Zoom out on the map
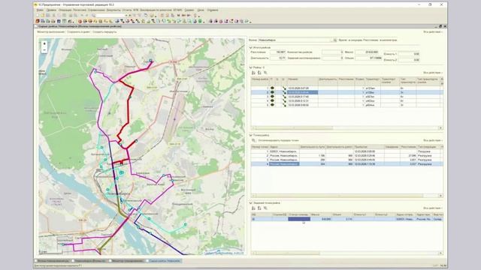This screenshot has width=481, height=270. pyautogui.click(x=44, y=50)
